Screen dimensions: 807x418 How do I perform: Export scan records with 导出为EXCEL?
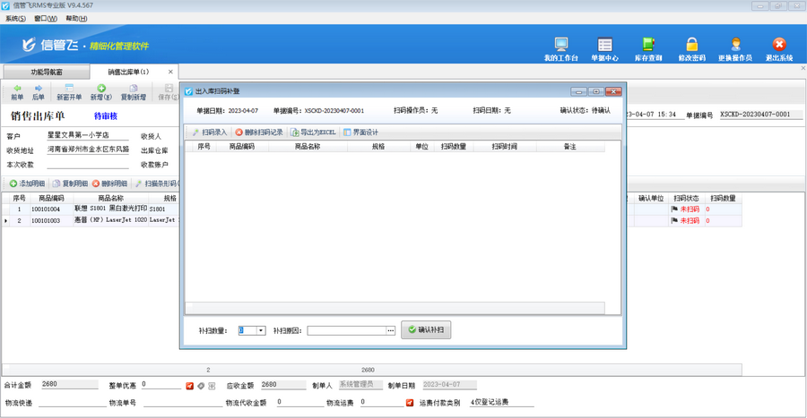click(313, 132)
